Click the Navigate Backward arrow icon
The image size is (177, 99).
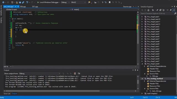[x=3, y=2]
